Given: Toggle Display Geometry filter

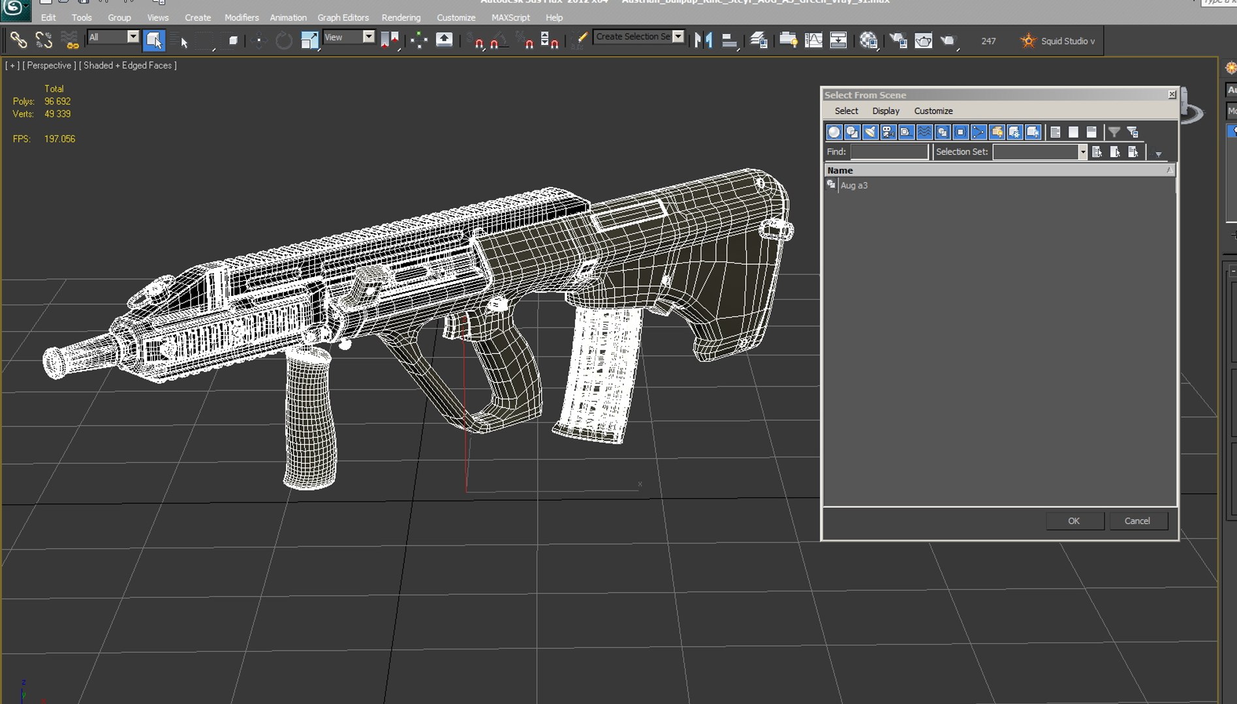Looking at the screenshot, I should pyautogui.click(x=834, y=132).
